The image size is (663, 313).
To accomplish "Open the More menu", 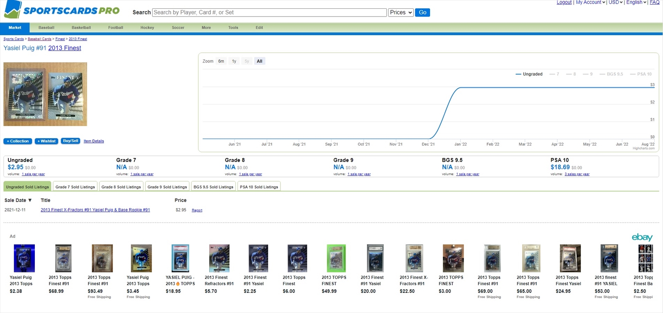I will coord(206,28).
